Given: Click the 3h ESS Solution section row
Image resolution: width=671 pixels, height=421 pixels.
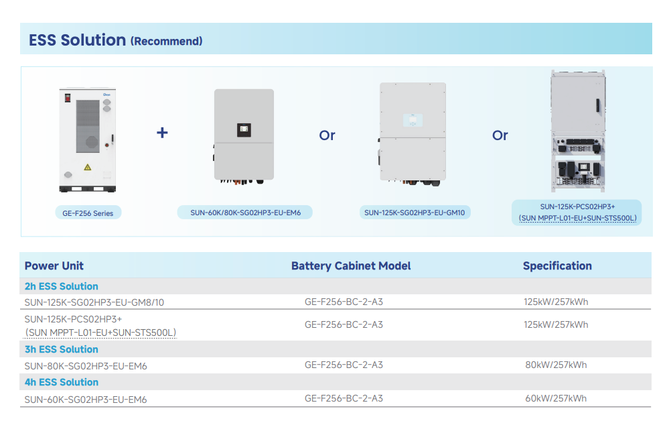Looking at the screenshot, I should 335,349.
